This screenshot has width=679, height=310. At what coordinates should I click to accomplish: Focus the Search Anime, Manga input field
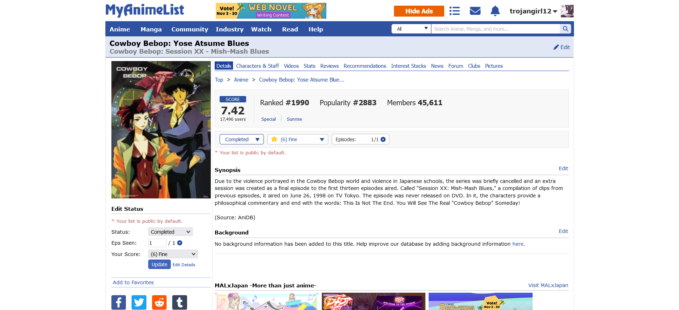click(x=495, y=29)
